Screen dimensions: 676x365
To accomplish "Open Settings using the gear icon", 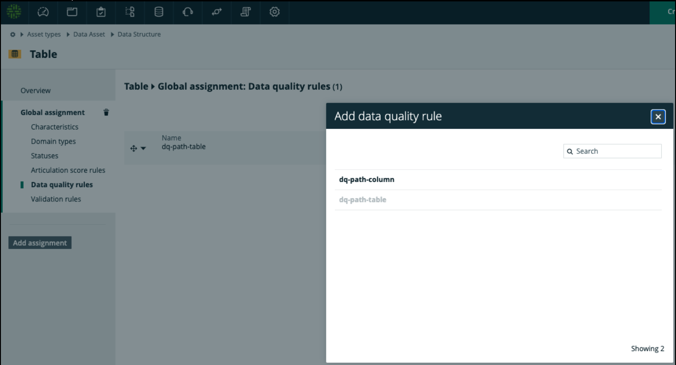I will point(274,12).
